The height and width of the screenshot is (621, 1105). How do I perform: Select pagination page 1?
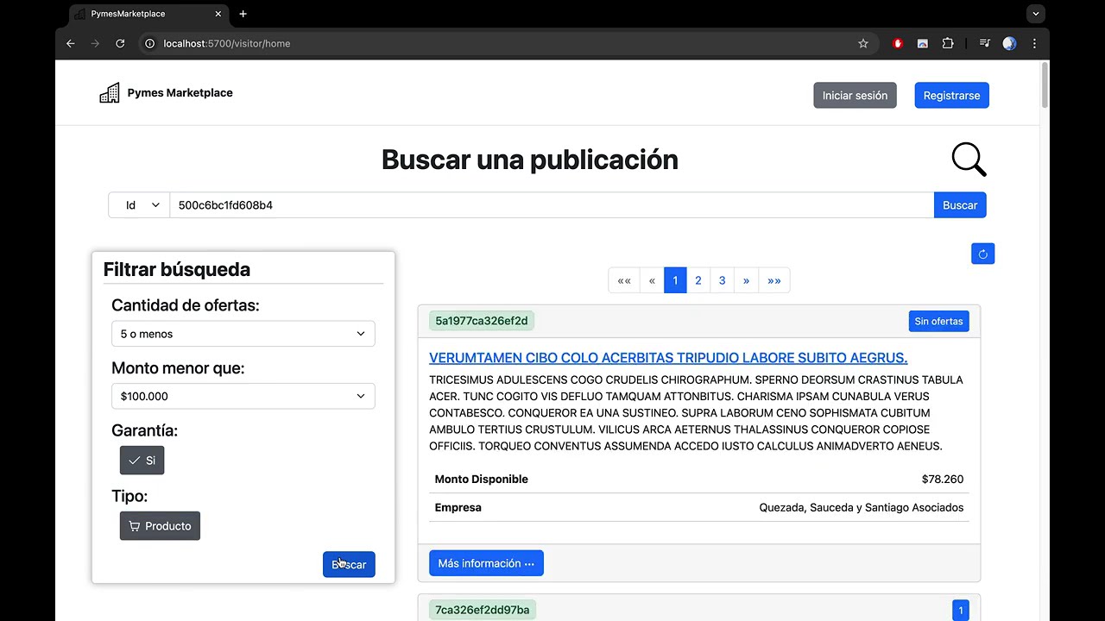pyautogui.click(x=675, y=280)
